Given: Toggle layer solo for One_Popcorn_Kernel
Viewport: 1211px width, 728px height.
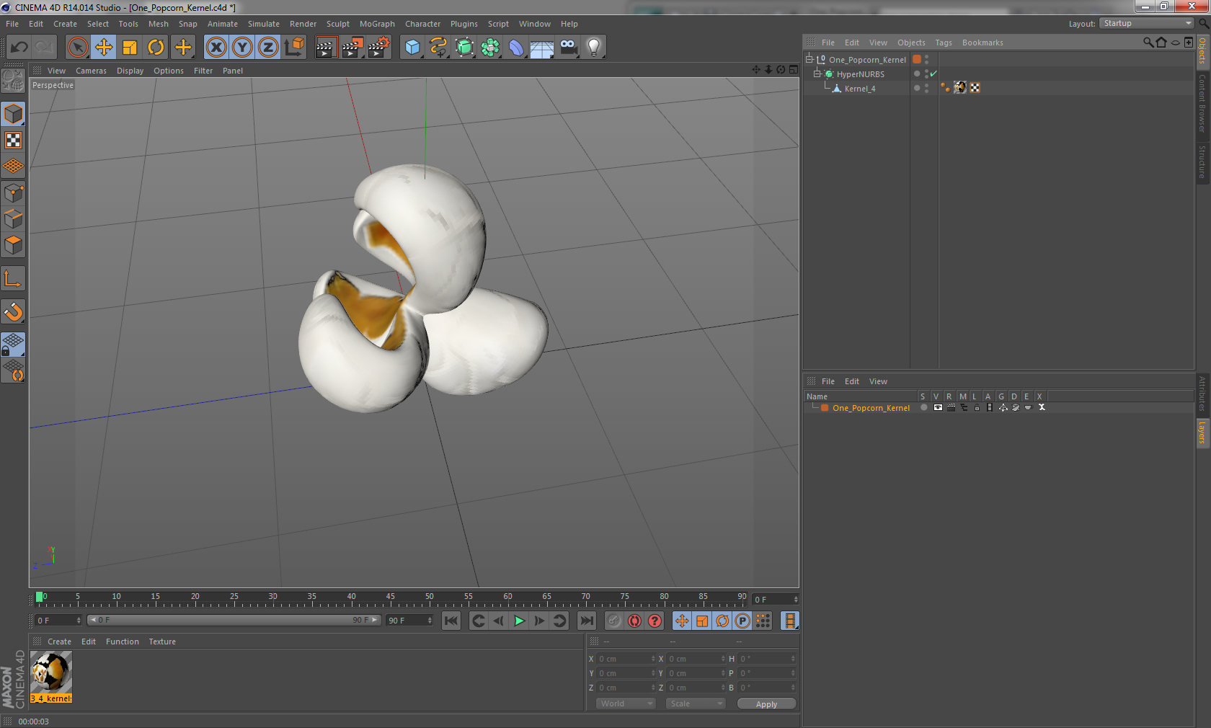Looking at the screenshot, I should click(924, 407).
